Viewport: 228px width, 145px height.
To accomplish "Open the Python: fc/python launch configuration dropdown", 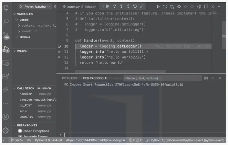I will [x=37, y=7].
